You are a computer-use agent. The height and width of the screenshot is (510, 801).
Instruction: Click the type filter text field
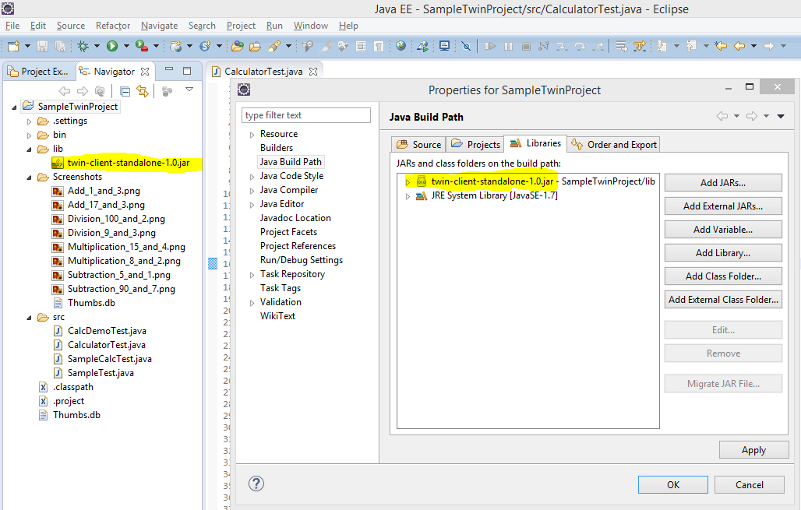point(305,114)
